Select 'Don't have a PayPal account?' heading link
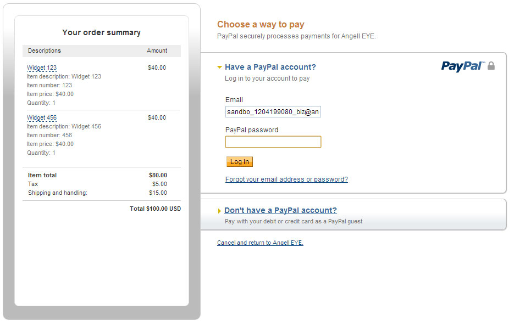Image resolution: width=514 pixels, height=326 pixels. click(x=280, y=210)
